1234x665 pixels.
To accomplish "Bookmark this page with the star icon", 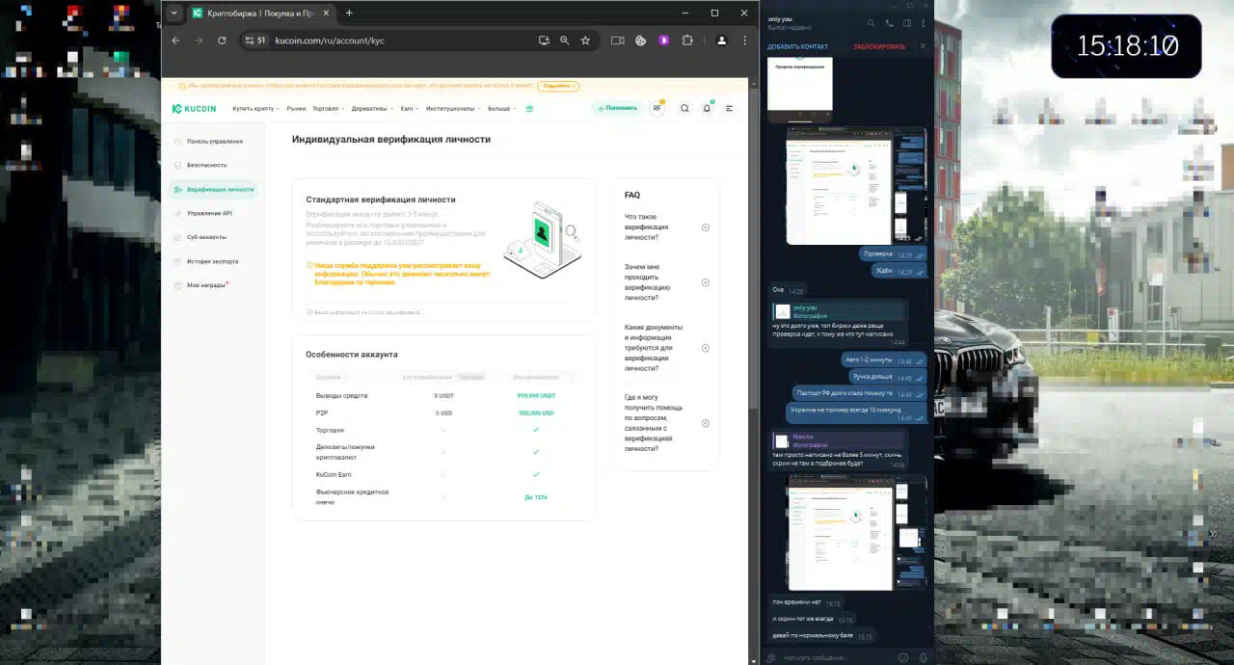I will (585, 40).
